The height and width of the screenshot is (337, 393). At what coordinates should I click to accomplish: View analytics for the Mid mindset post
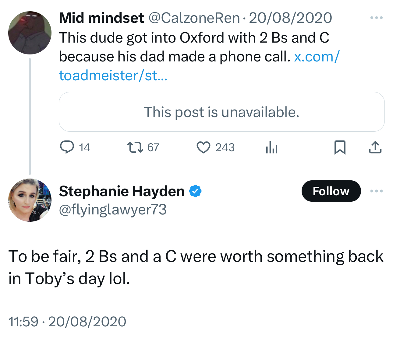(271, 148)
